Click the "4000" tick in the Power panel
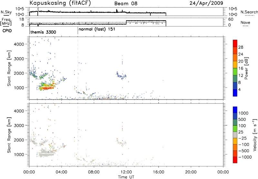This screenshot has width=258, height=179. point(19,44)
